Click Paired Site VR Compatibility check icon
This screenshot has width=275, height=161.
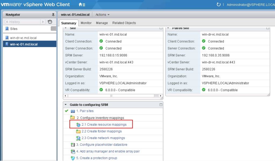204,90
